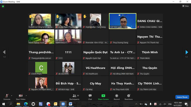Image resolution: width=191 pixels, height=107 pixels.
Task: Open Zoom from the Windows taskbar
Action: [63, 104]
